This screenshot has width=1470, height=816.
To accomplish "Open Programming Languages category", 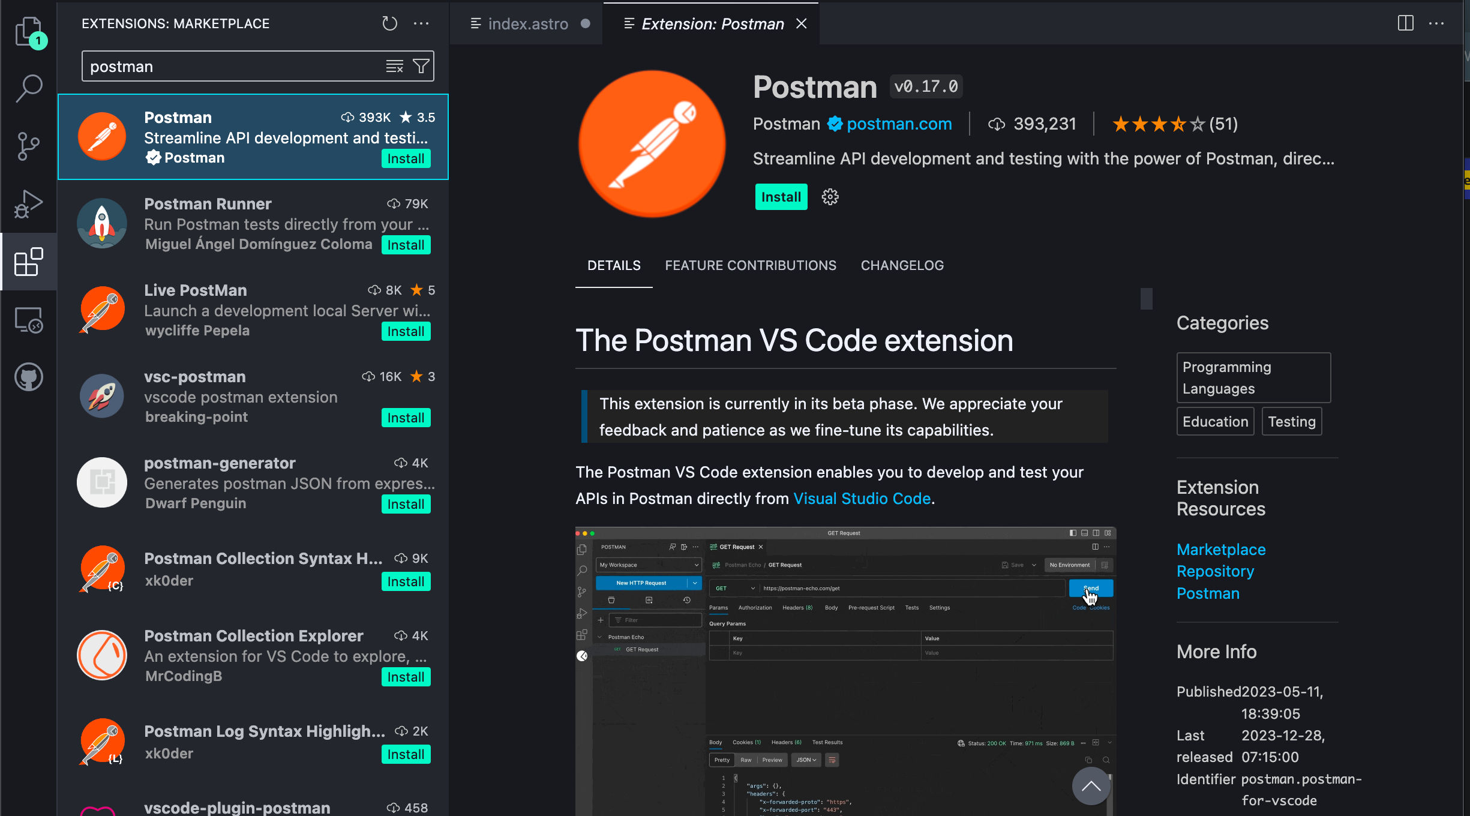I will (1253, 377).
